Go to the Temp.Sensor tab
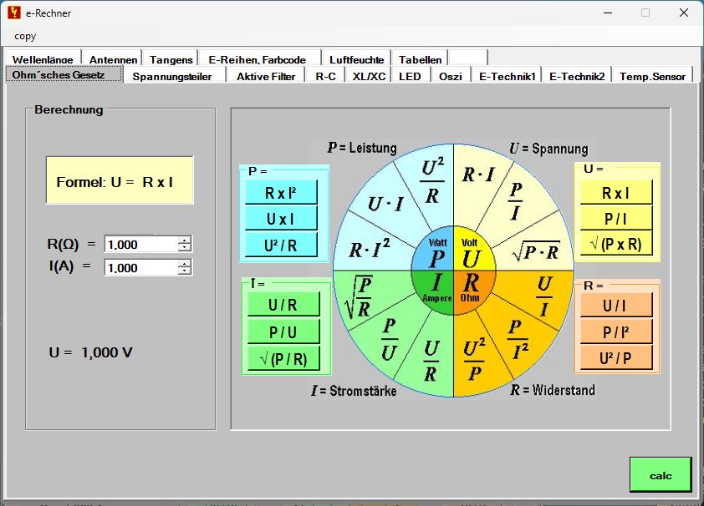 tap(652, 76)
